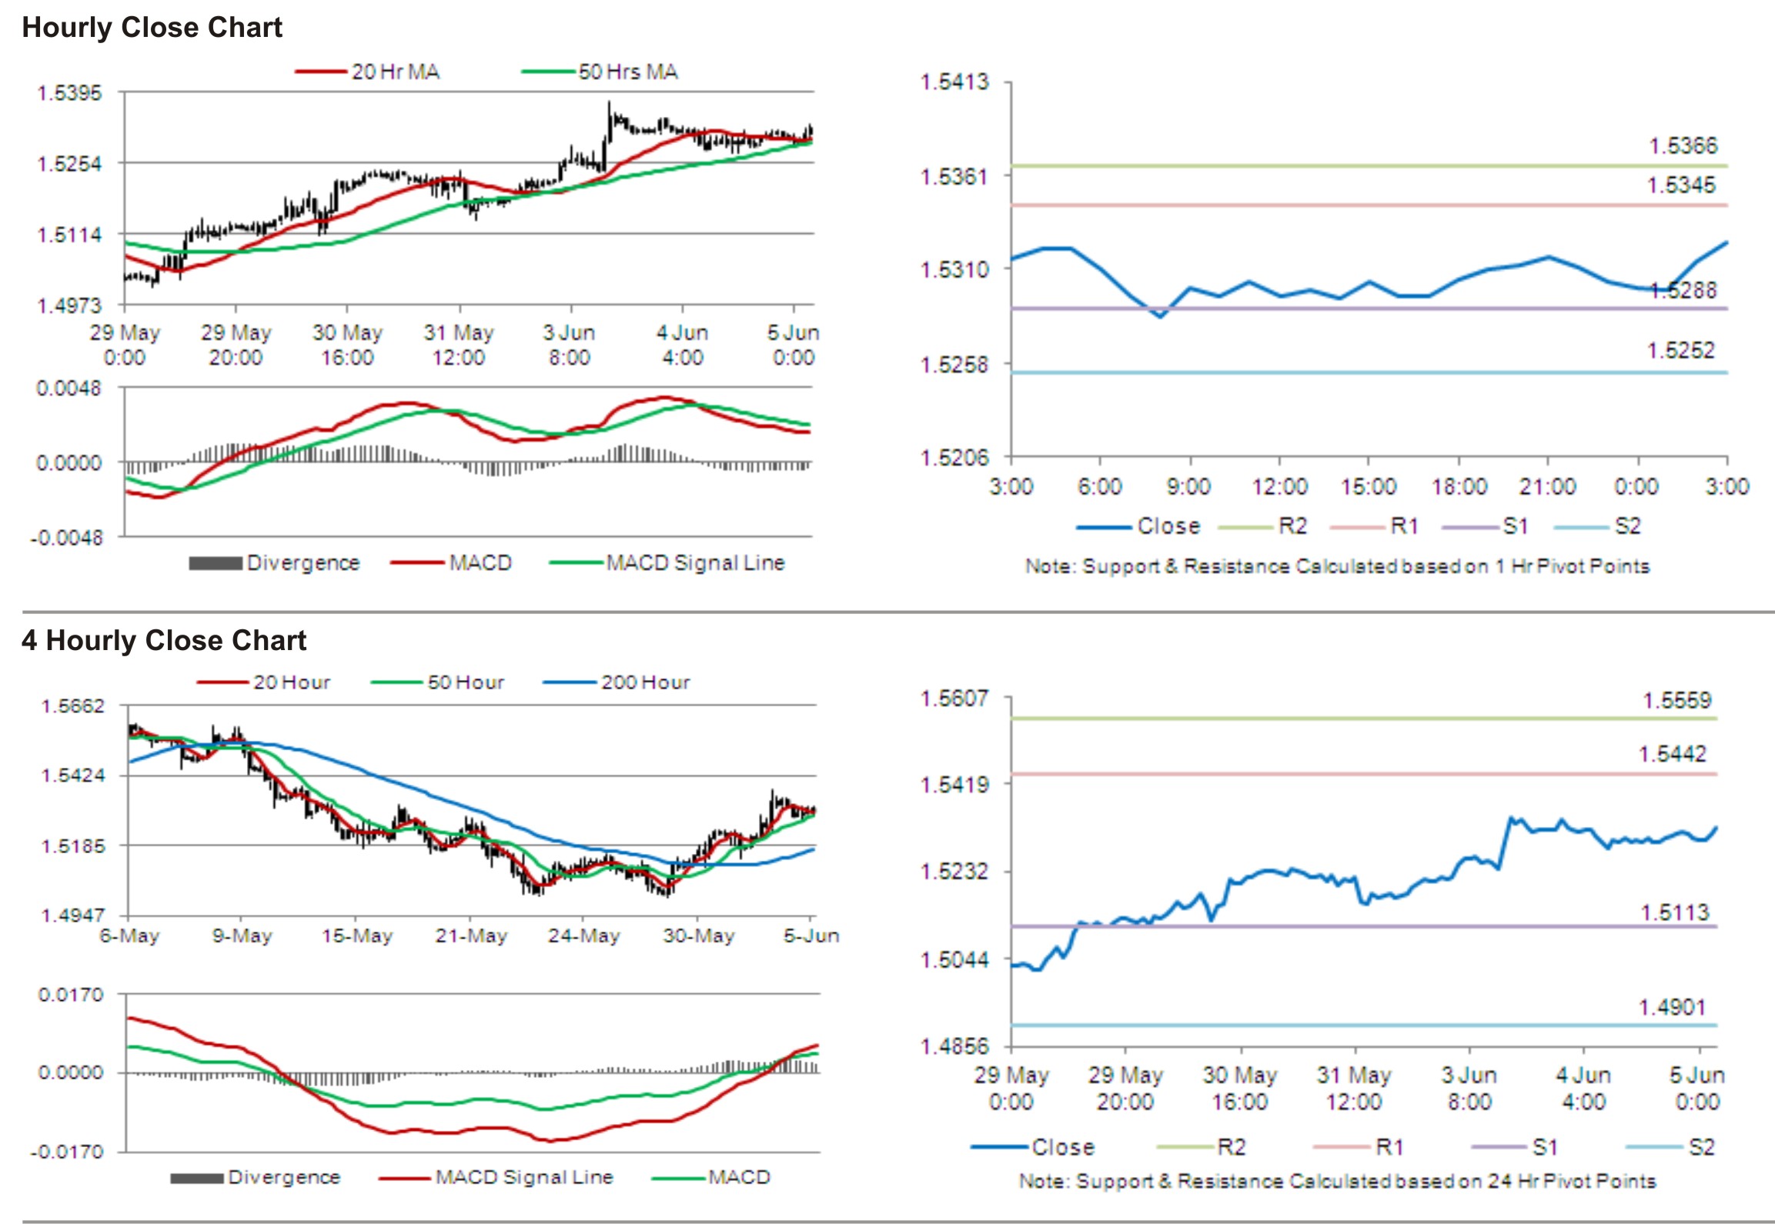Click the "1.5114" y-axis label
1775x1224 pixels.
(70, 235)
